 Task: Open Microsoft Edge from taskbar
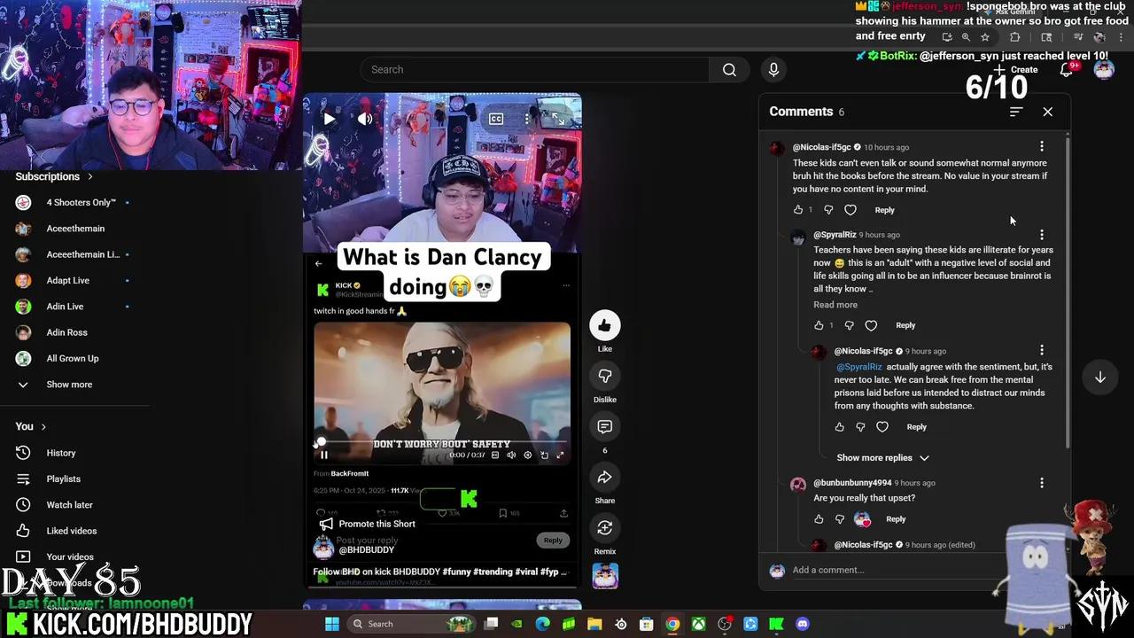543,624
